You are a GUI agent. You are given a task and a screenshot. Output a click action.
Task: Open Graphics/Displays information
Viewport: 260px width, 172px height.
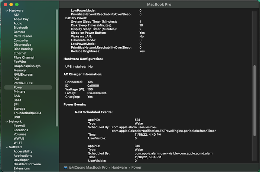(27, 66)
